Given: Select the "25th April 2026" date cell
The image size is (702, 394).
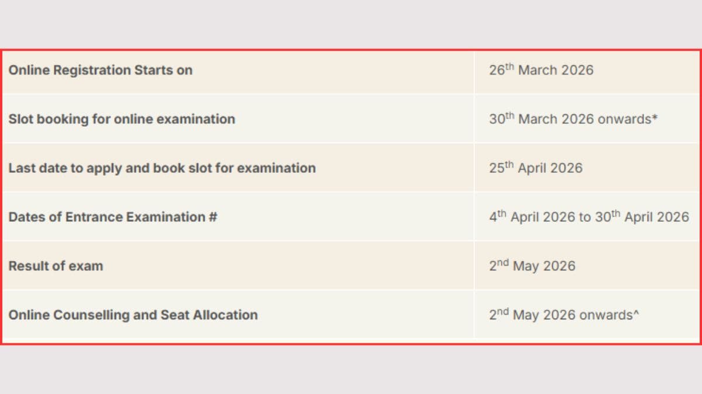Looking at the screenshot, I should click(536, 168).
